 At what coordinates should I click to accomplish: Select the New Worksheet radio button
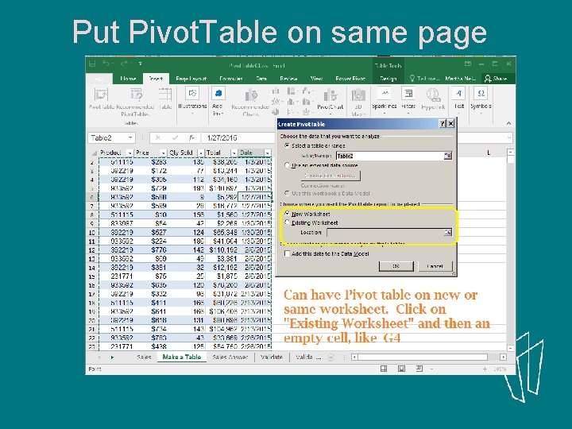click(288, 214)
